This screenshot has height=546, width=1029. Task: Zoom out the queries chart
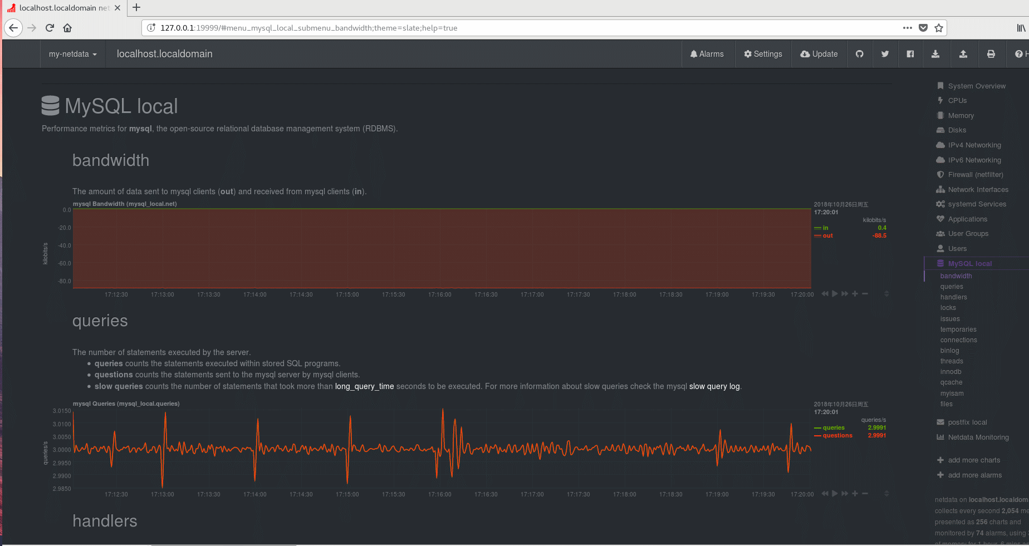coord(865,493)
